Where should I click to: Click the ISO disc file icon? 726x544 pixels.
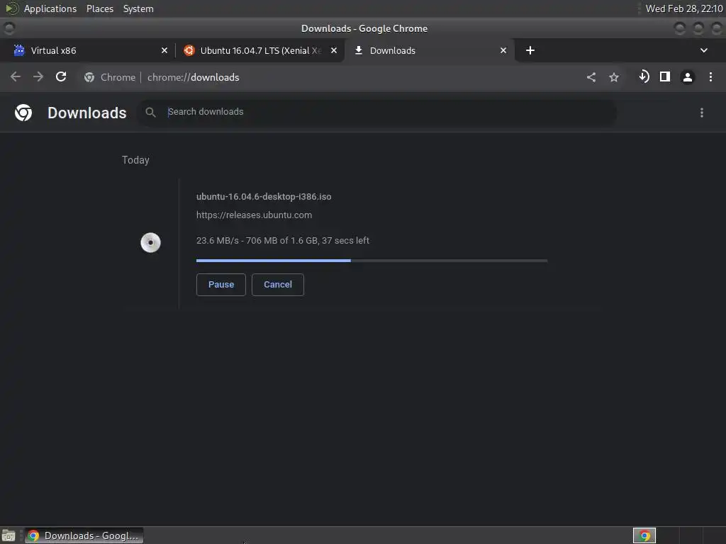(x=150, y=242)
